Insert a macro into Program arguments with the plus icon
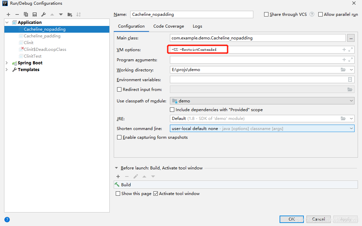The image size is (362, 226). coord(344,60)
